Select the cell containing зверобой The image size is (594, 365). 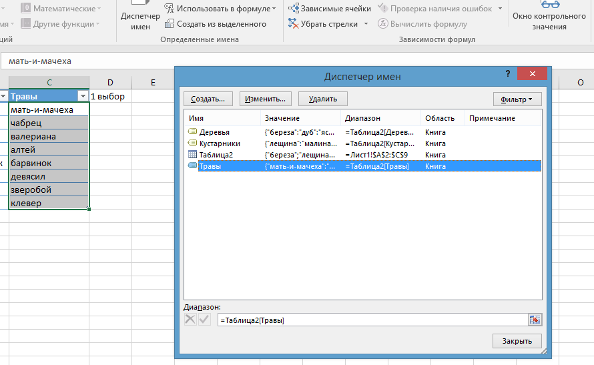[48, 190]
